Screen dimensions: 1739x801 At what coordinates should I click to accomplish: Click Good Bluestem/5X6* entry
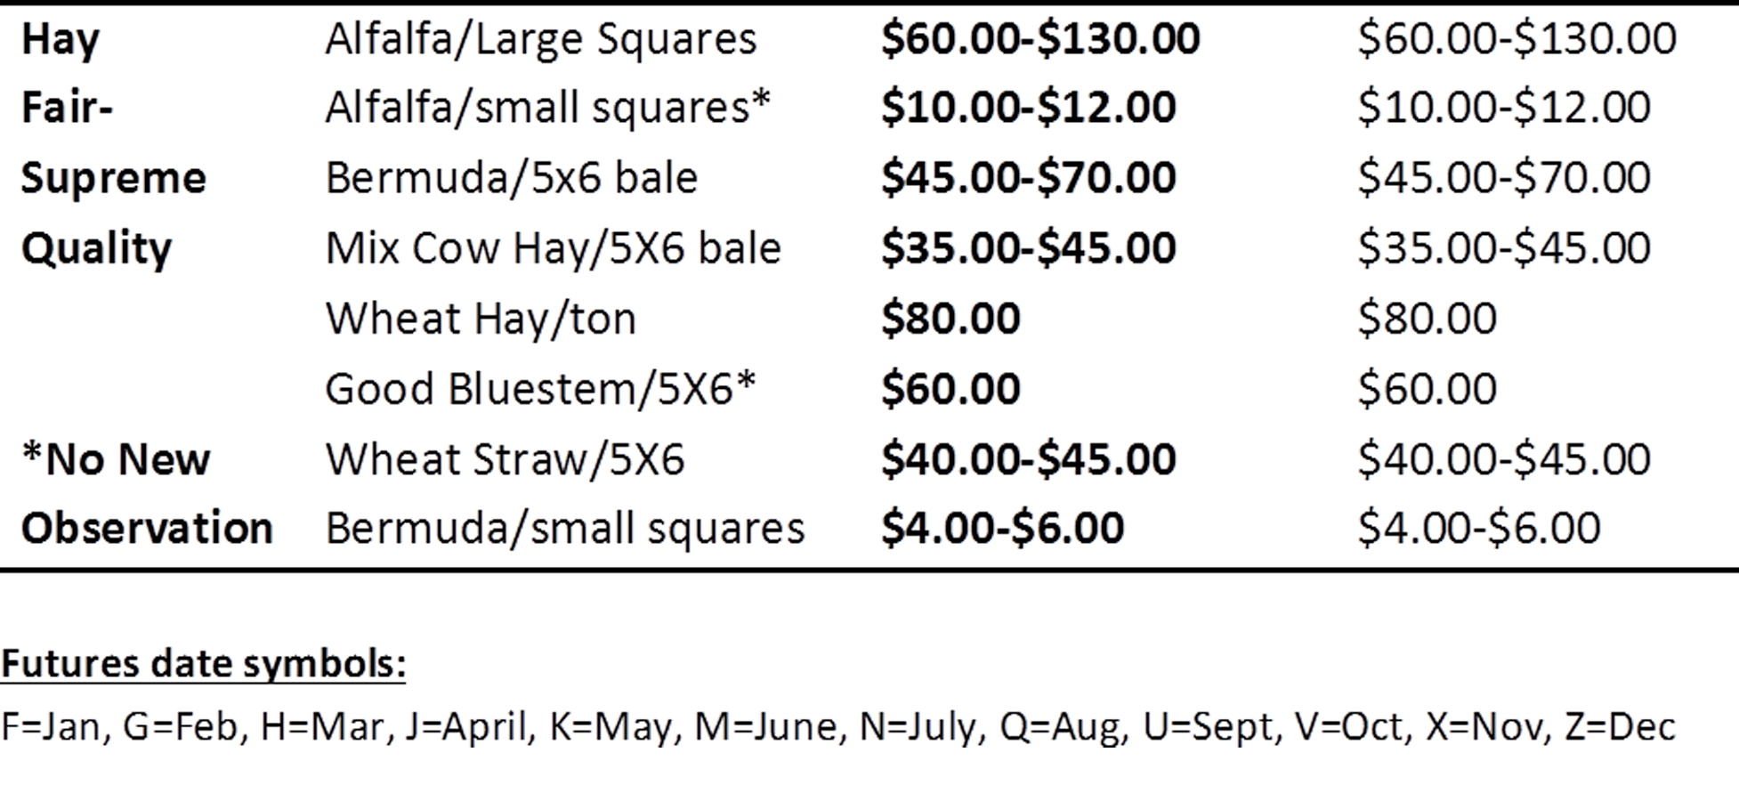coord(540,389)
